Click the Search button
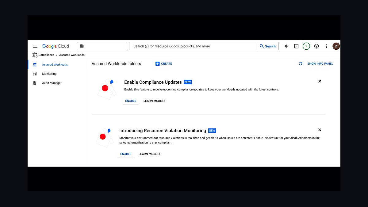The image size is (368, 207). [268, 46]
